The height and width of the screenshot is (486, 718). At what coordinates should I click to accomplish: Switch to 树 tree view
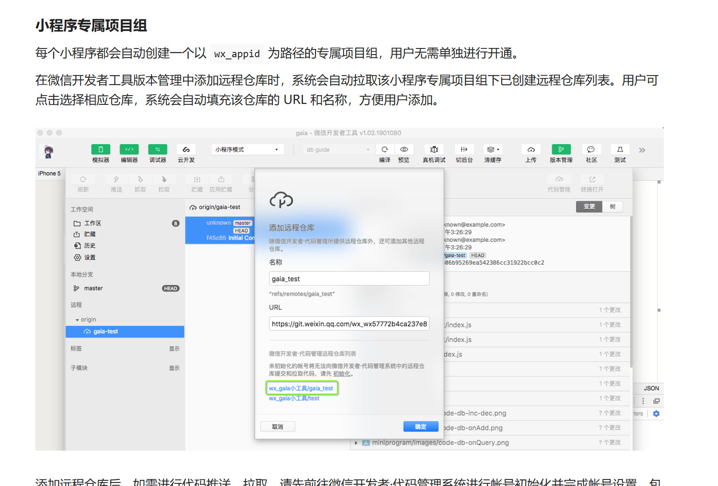[612, 207]
